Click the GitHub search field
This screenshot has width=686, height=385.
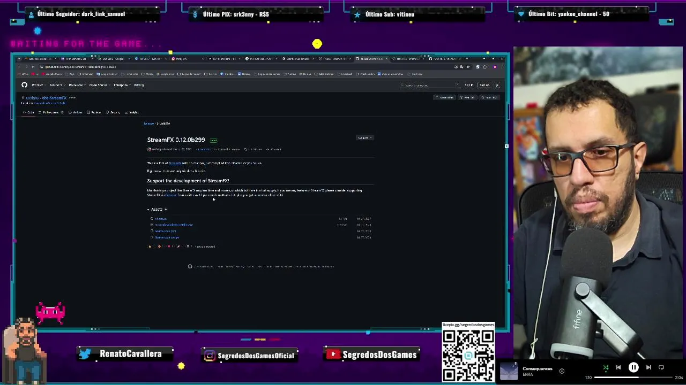pyautogui.click(x=430, y=85)
